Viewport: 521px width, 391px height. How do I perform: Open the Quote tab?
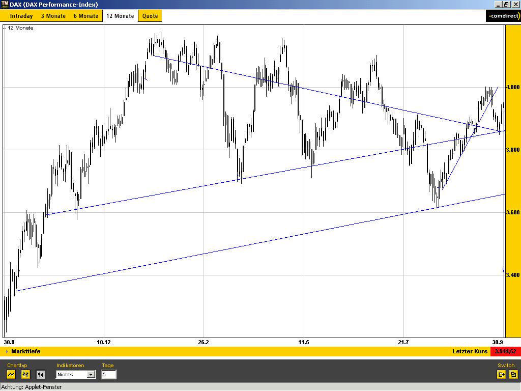(x=150, y=16)
